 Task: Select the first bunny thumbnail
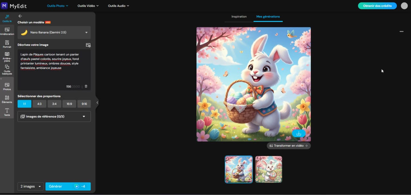click(239, 169)
